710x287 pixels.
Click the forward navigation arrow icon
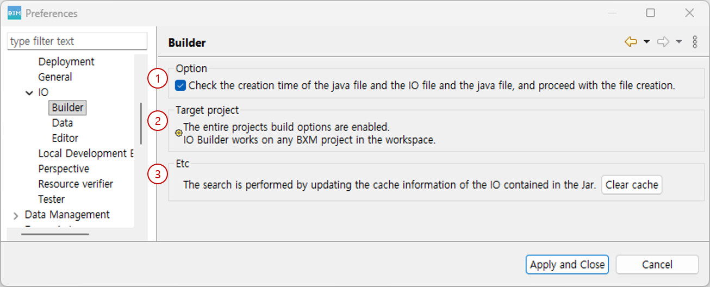(663, 42)
